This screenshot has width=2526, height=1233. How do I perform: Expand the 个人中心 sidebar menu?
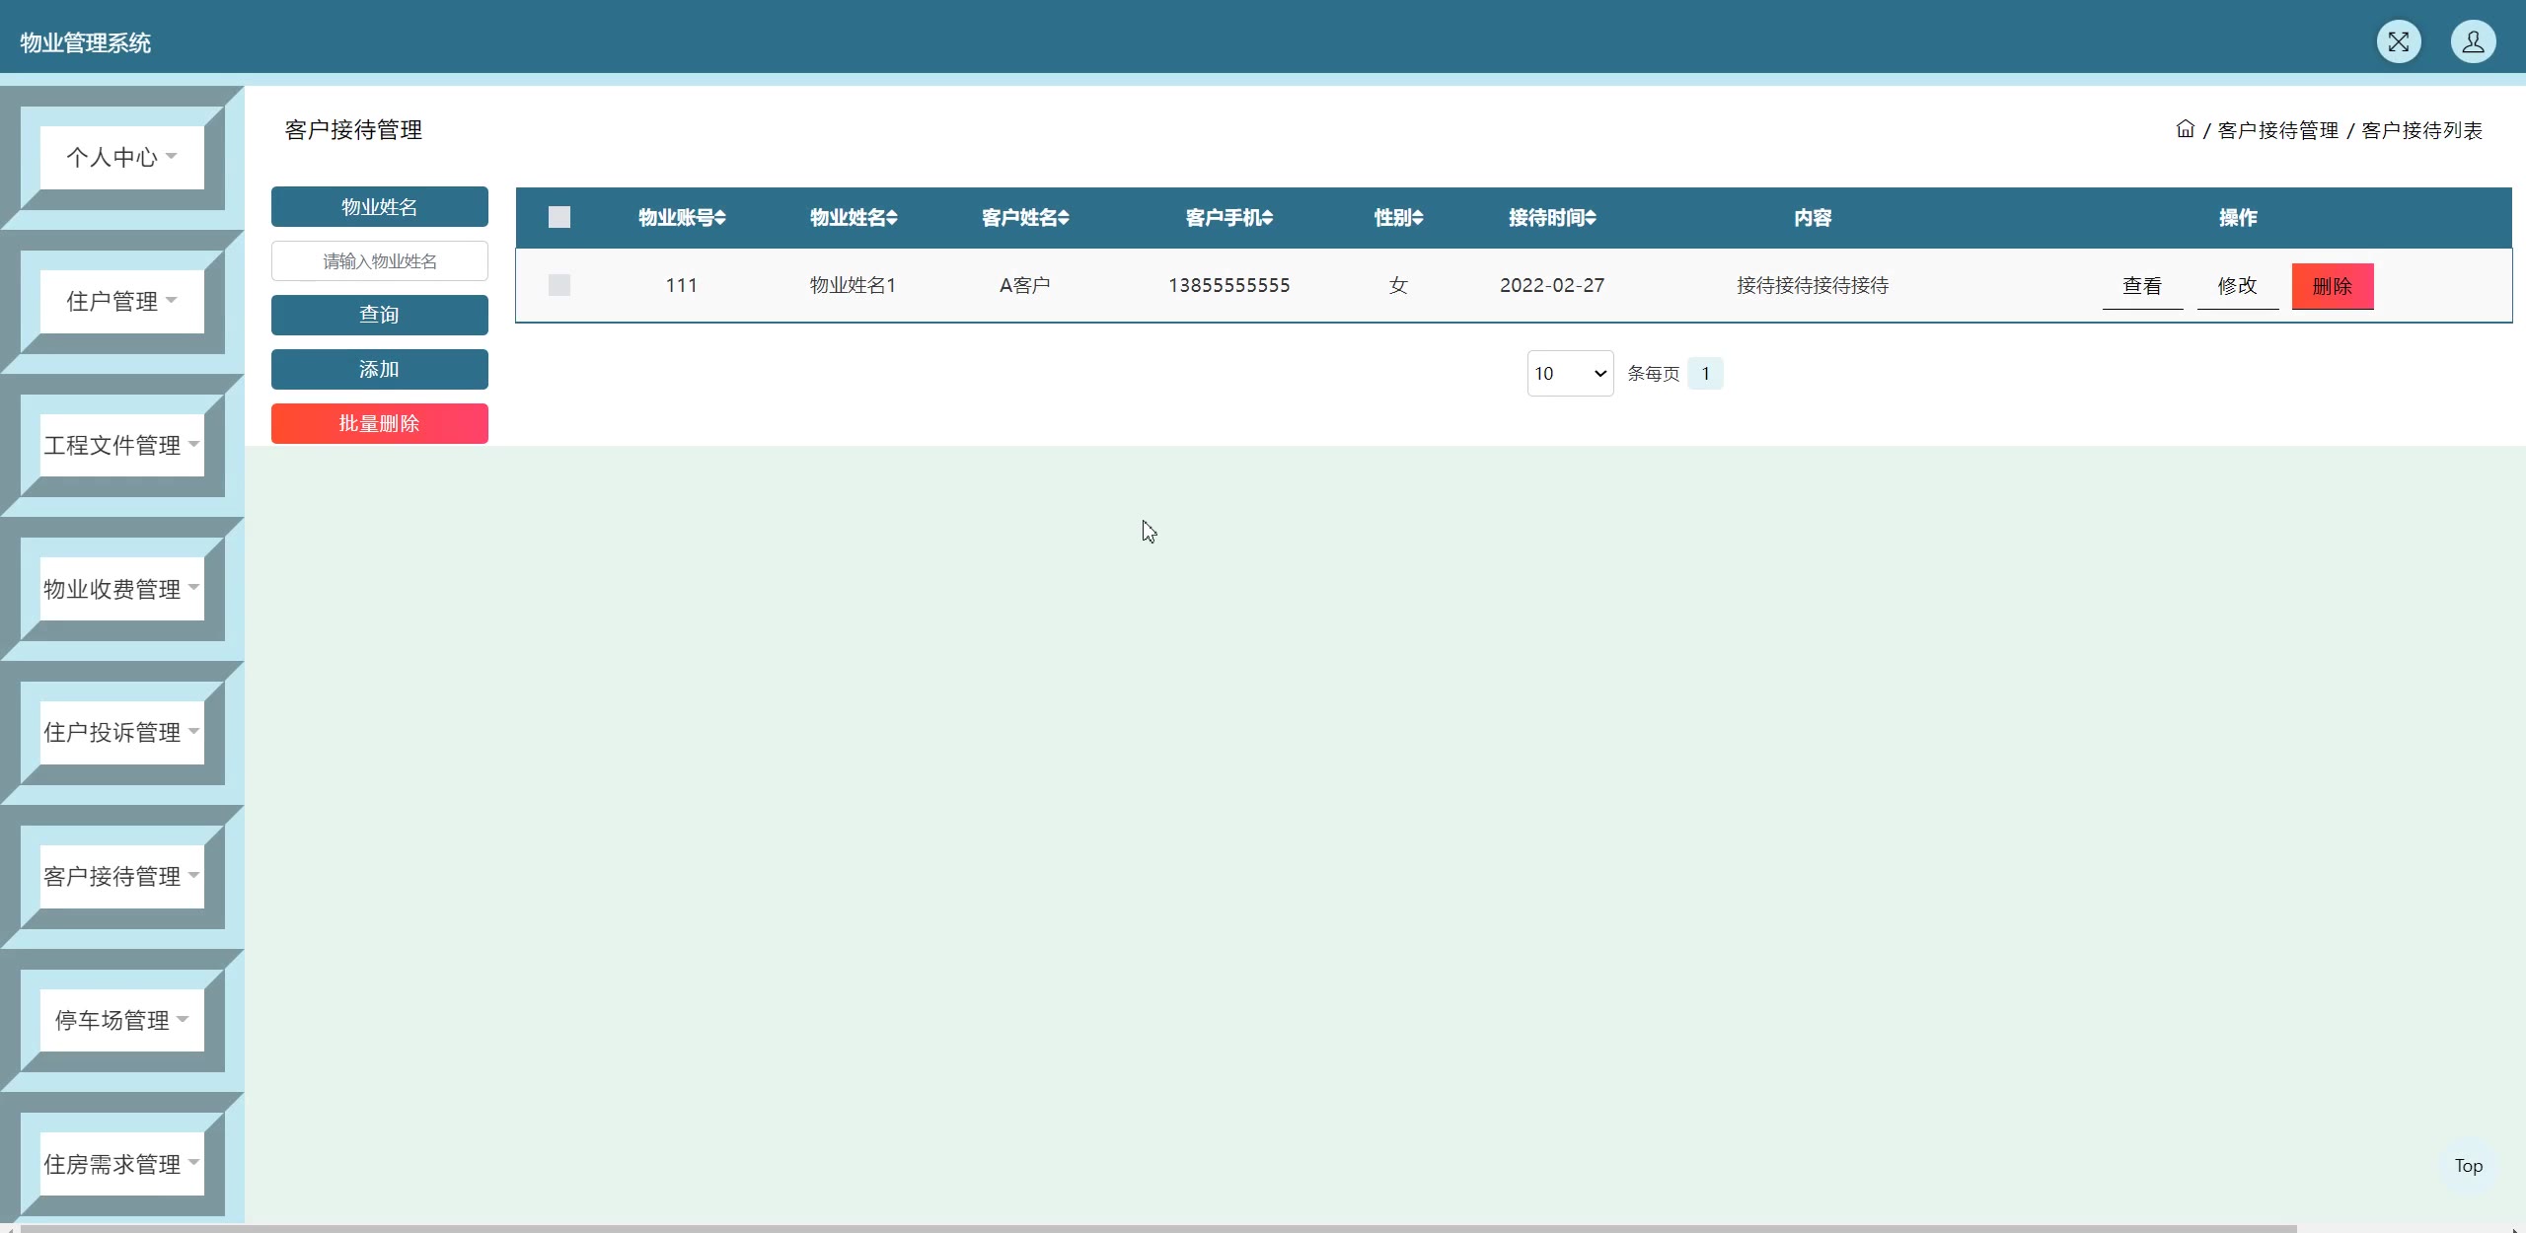coord(121,157)
